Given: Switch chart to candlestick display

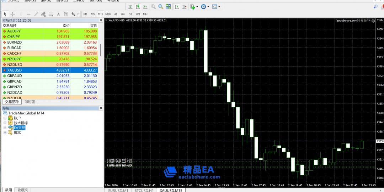Looking at the screenshot, I should (x=138, y=6).
